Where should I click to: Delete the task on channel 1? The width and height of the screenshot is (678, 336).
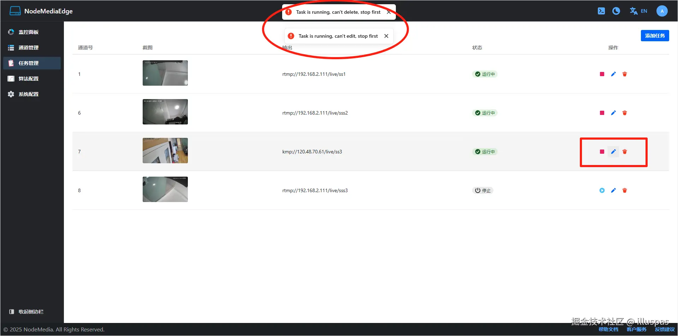click(625, 74)
